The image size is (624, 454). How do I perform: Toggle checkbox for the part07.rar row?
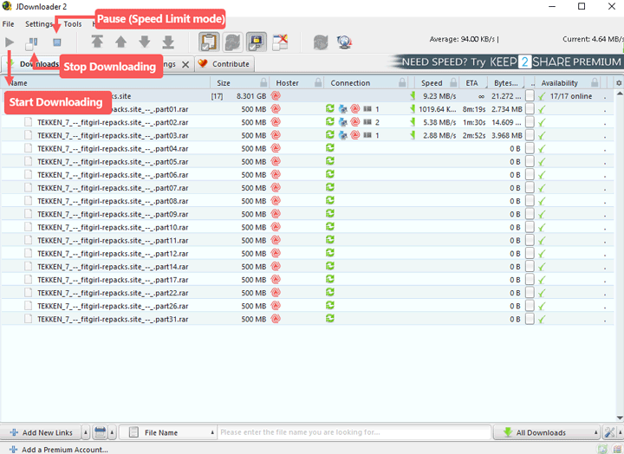[x=530, y=188]
